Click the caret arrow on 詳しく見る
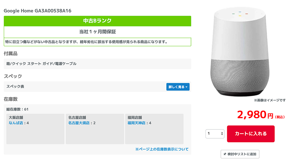The height and width of the screenshot is (160, 288). pyautogui.click(x=187, y=87)
